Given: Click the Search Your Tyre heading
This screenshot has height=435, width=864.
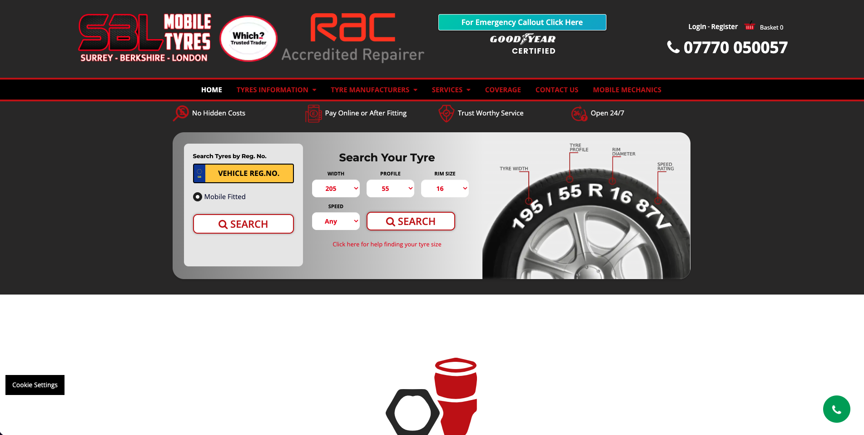Looking at the screenshot, I should pos(387,158).
